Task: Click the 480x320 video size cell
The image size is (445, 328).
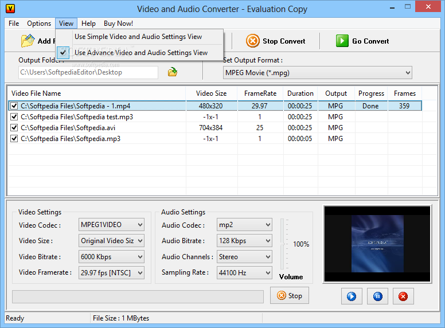Action: click(210, 106)
